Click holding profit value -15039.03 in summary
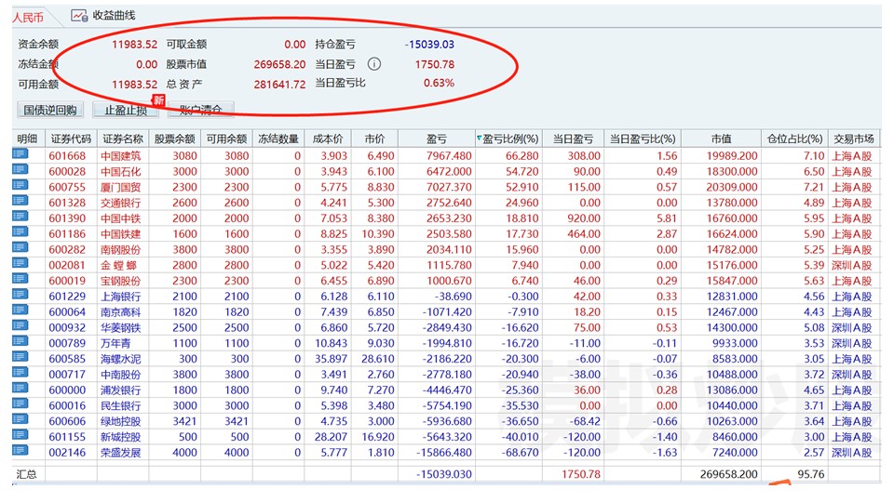 (429, 45)
